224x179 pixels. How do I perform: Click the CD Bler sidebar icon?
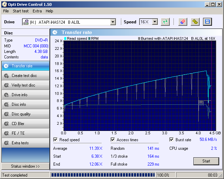click(6, 124)
